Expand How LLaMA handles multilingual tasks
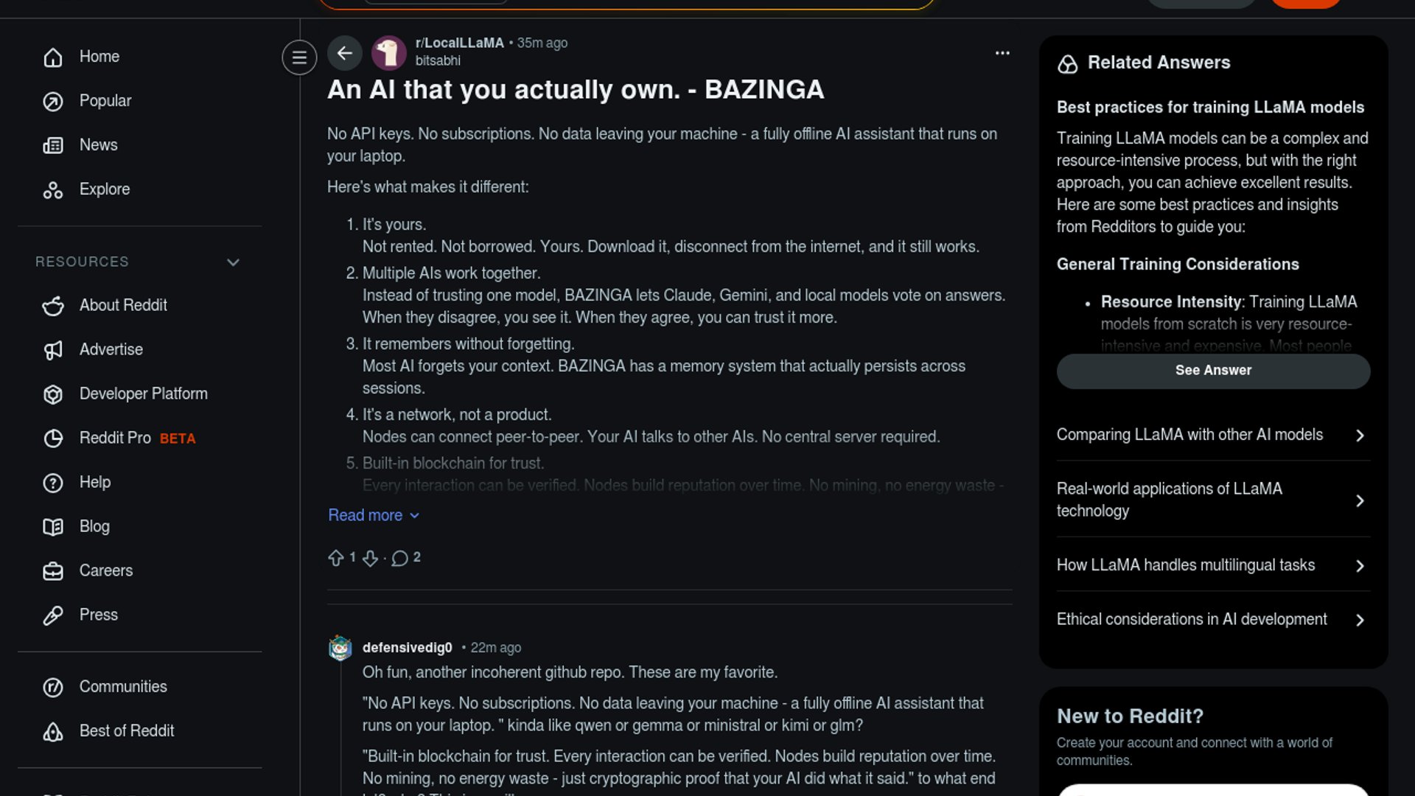This screenshot has height=796, width=1415. (1212, 565)
